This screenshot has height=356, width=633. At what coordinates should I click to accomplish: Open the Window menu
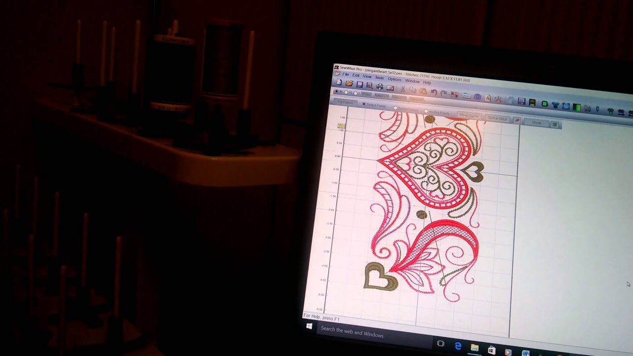[x=412, y=81]
